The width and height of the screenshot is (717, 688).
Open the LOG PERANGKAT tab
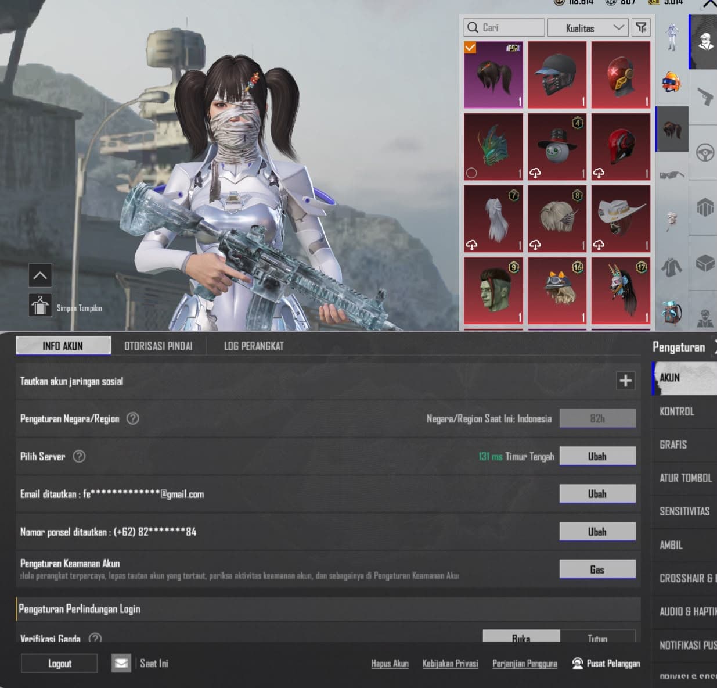click(254, 346)
